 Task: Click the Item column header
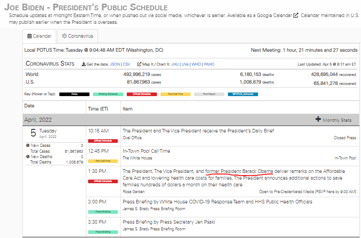(x=127, y=109)
